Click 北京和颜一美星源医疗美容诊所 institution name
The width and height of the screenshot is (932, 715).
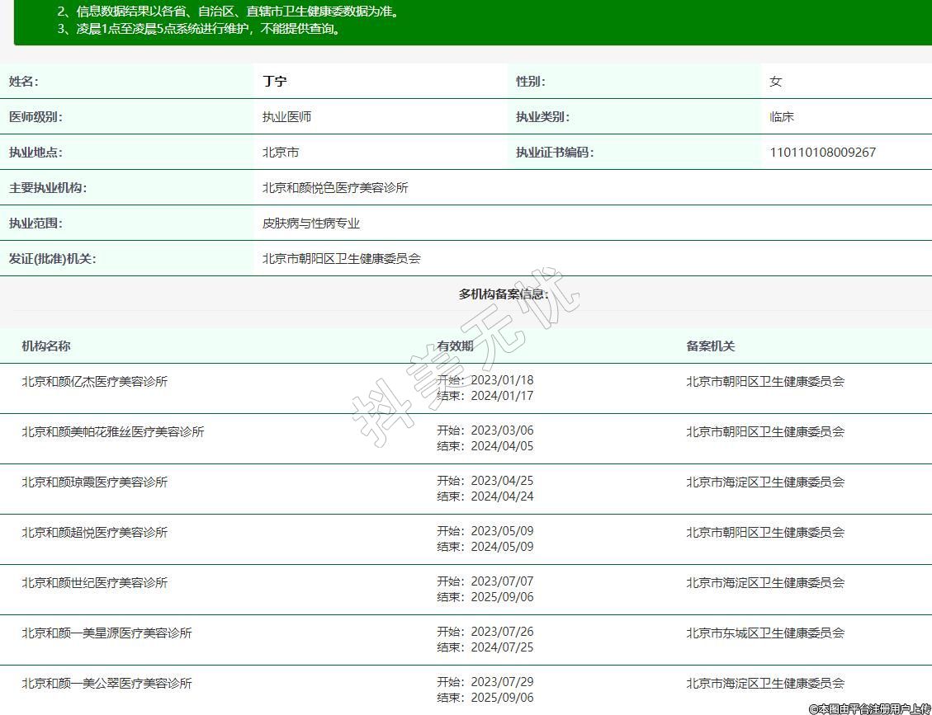point(106,633)
